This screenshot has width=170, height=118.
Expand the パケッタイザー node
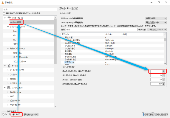coord(8,101)
